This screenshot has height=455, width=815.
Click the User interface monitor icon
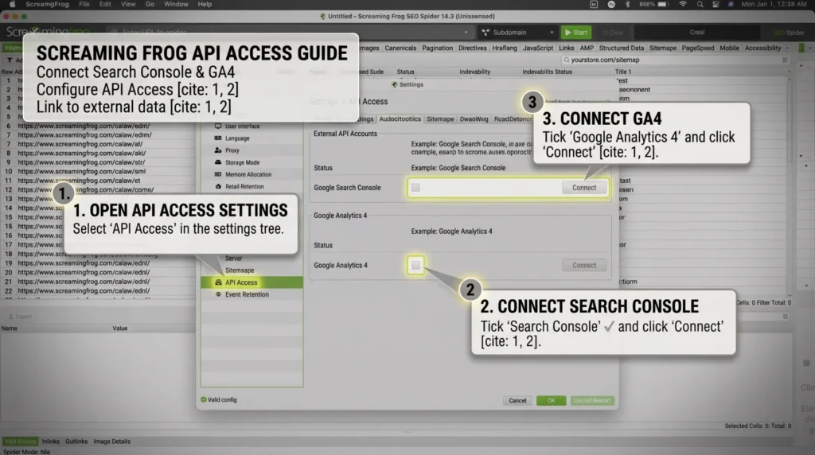coord(218,126)
